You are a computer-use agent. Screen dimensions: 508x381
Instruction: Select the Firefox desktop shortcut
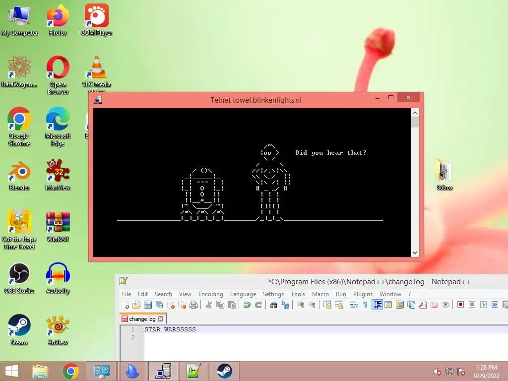[58, 19]
